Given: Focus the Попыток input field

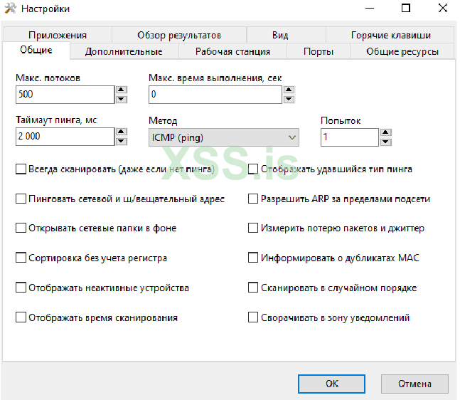Looking at the screenshot, I should pos(350,137).
